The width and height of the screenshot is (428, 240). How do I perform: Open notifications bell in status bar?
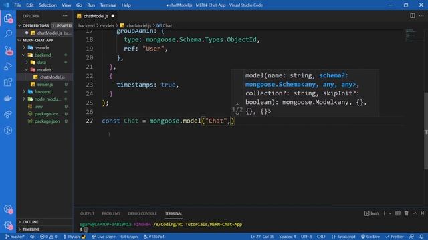tap(421, 237)
